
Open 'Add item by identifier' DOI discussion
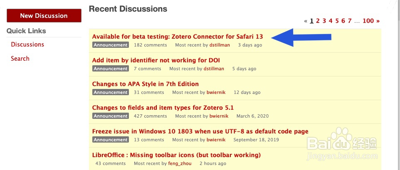[x=156, y=60]
